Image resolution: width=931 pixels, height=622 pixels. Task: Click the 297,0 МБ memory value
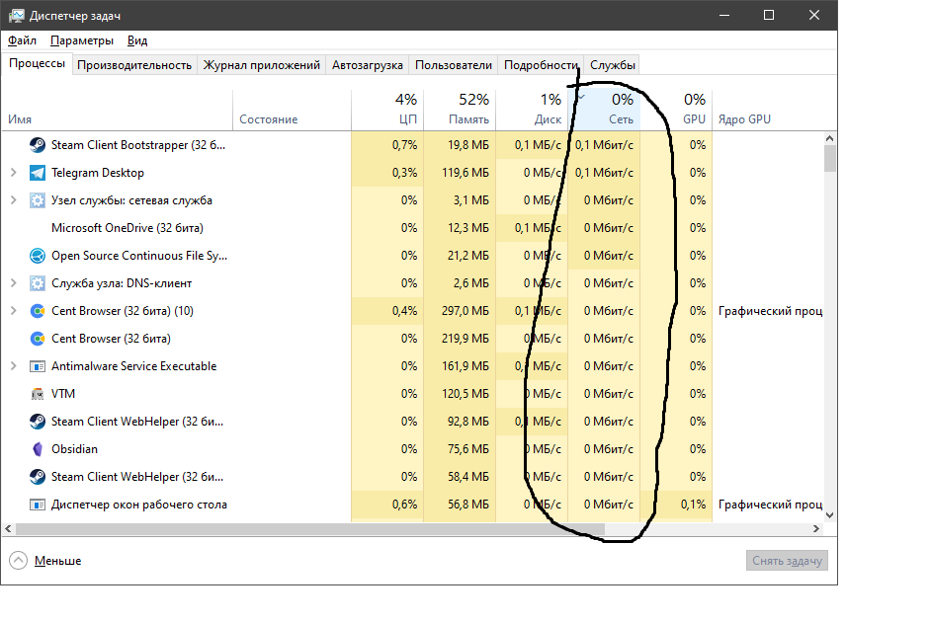465,311
